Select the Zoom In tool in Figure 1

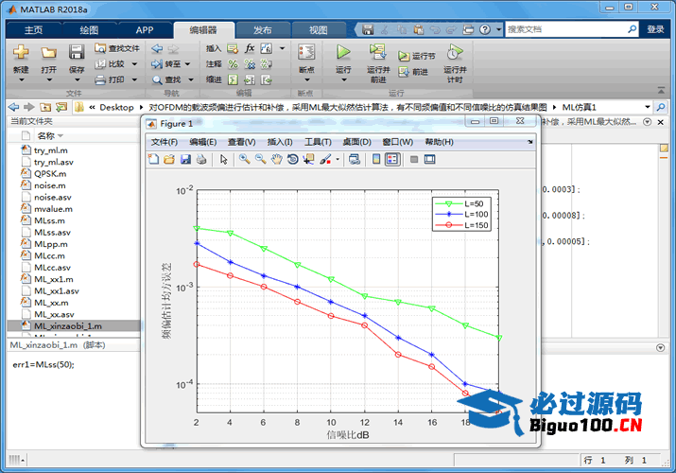[245, 160]
